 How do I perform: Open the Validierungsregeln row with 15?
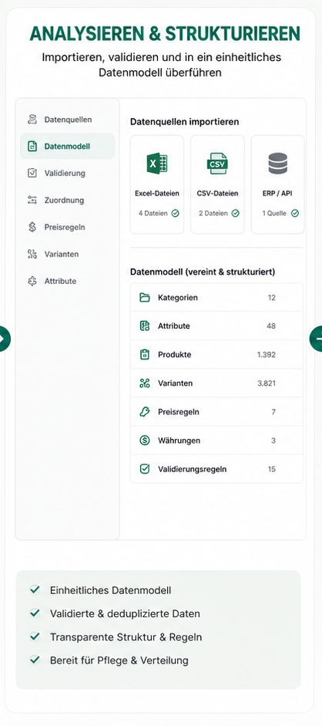click(216, 469)
